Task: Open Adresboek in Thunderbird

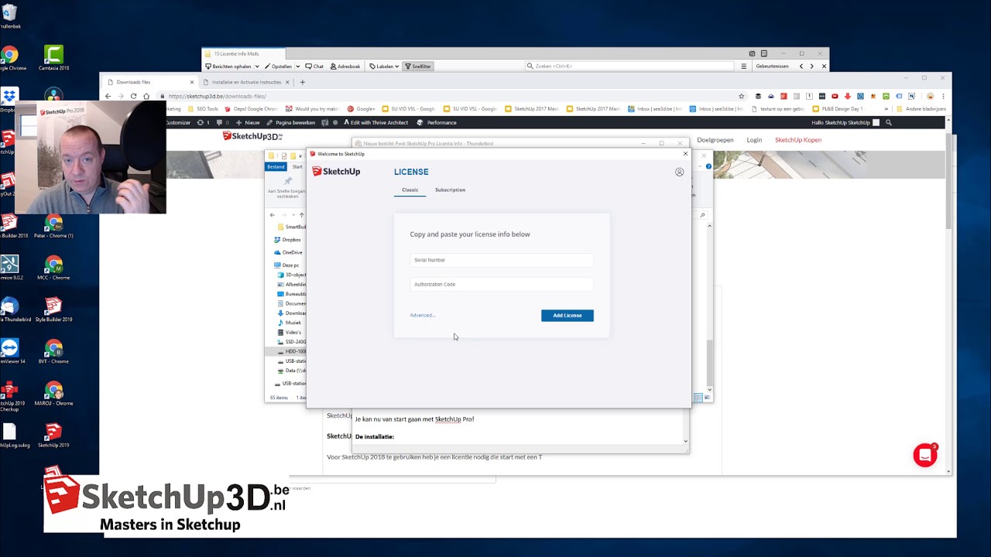Action: [345, 67]
